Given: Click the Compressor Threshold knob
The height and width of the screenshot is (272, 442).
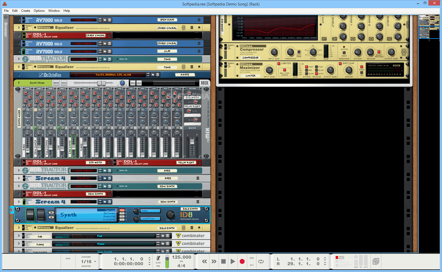Looking at the screenshot, I should 290,52.
